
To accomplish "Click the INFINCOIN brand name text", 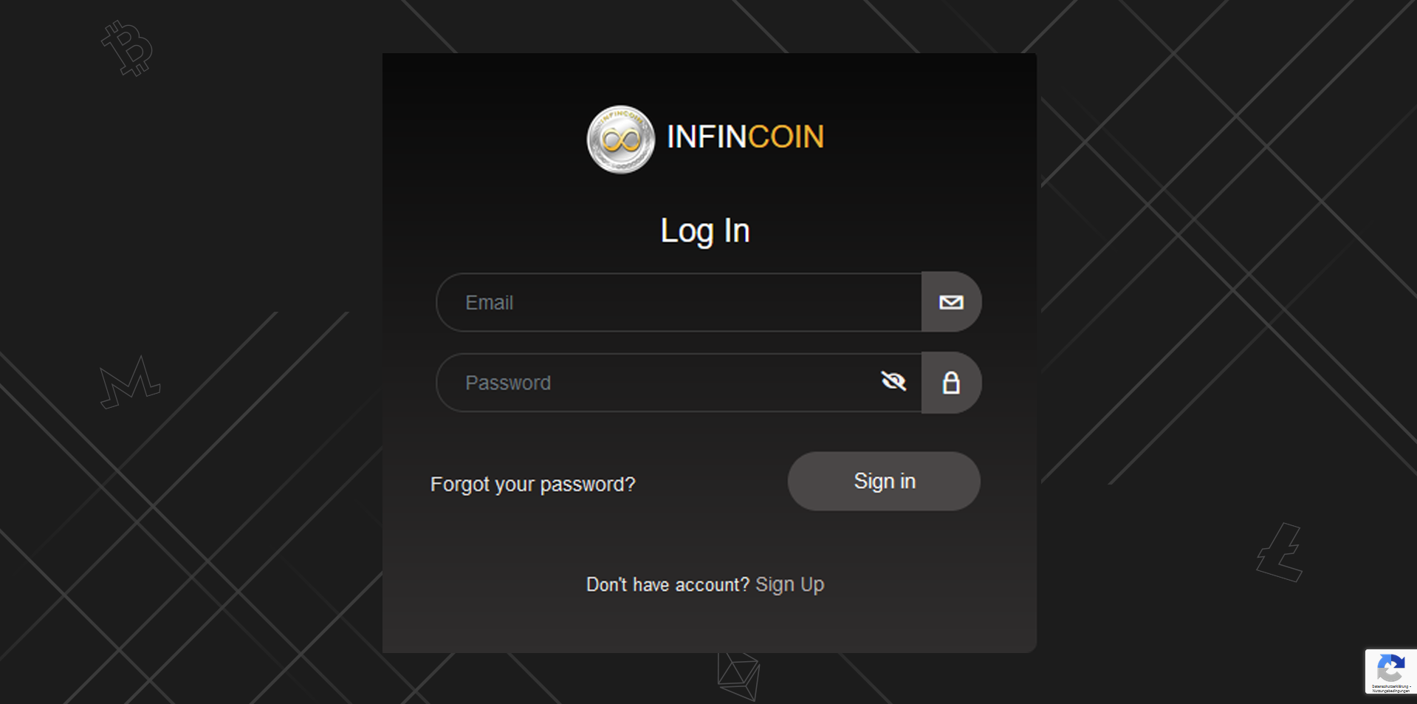I will coord(744,137).
